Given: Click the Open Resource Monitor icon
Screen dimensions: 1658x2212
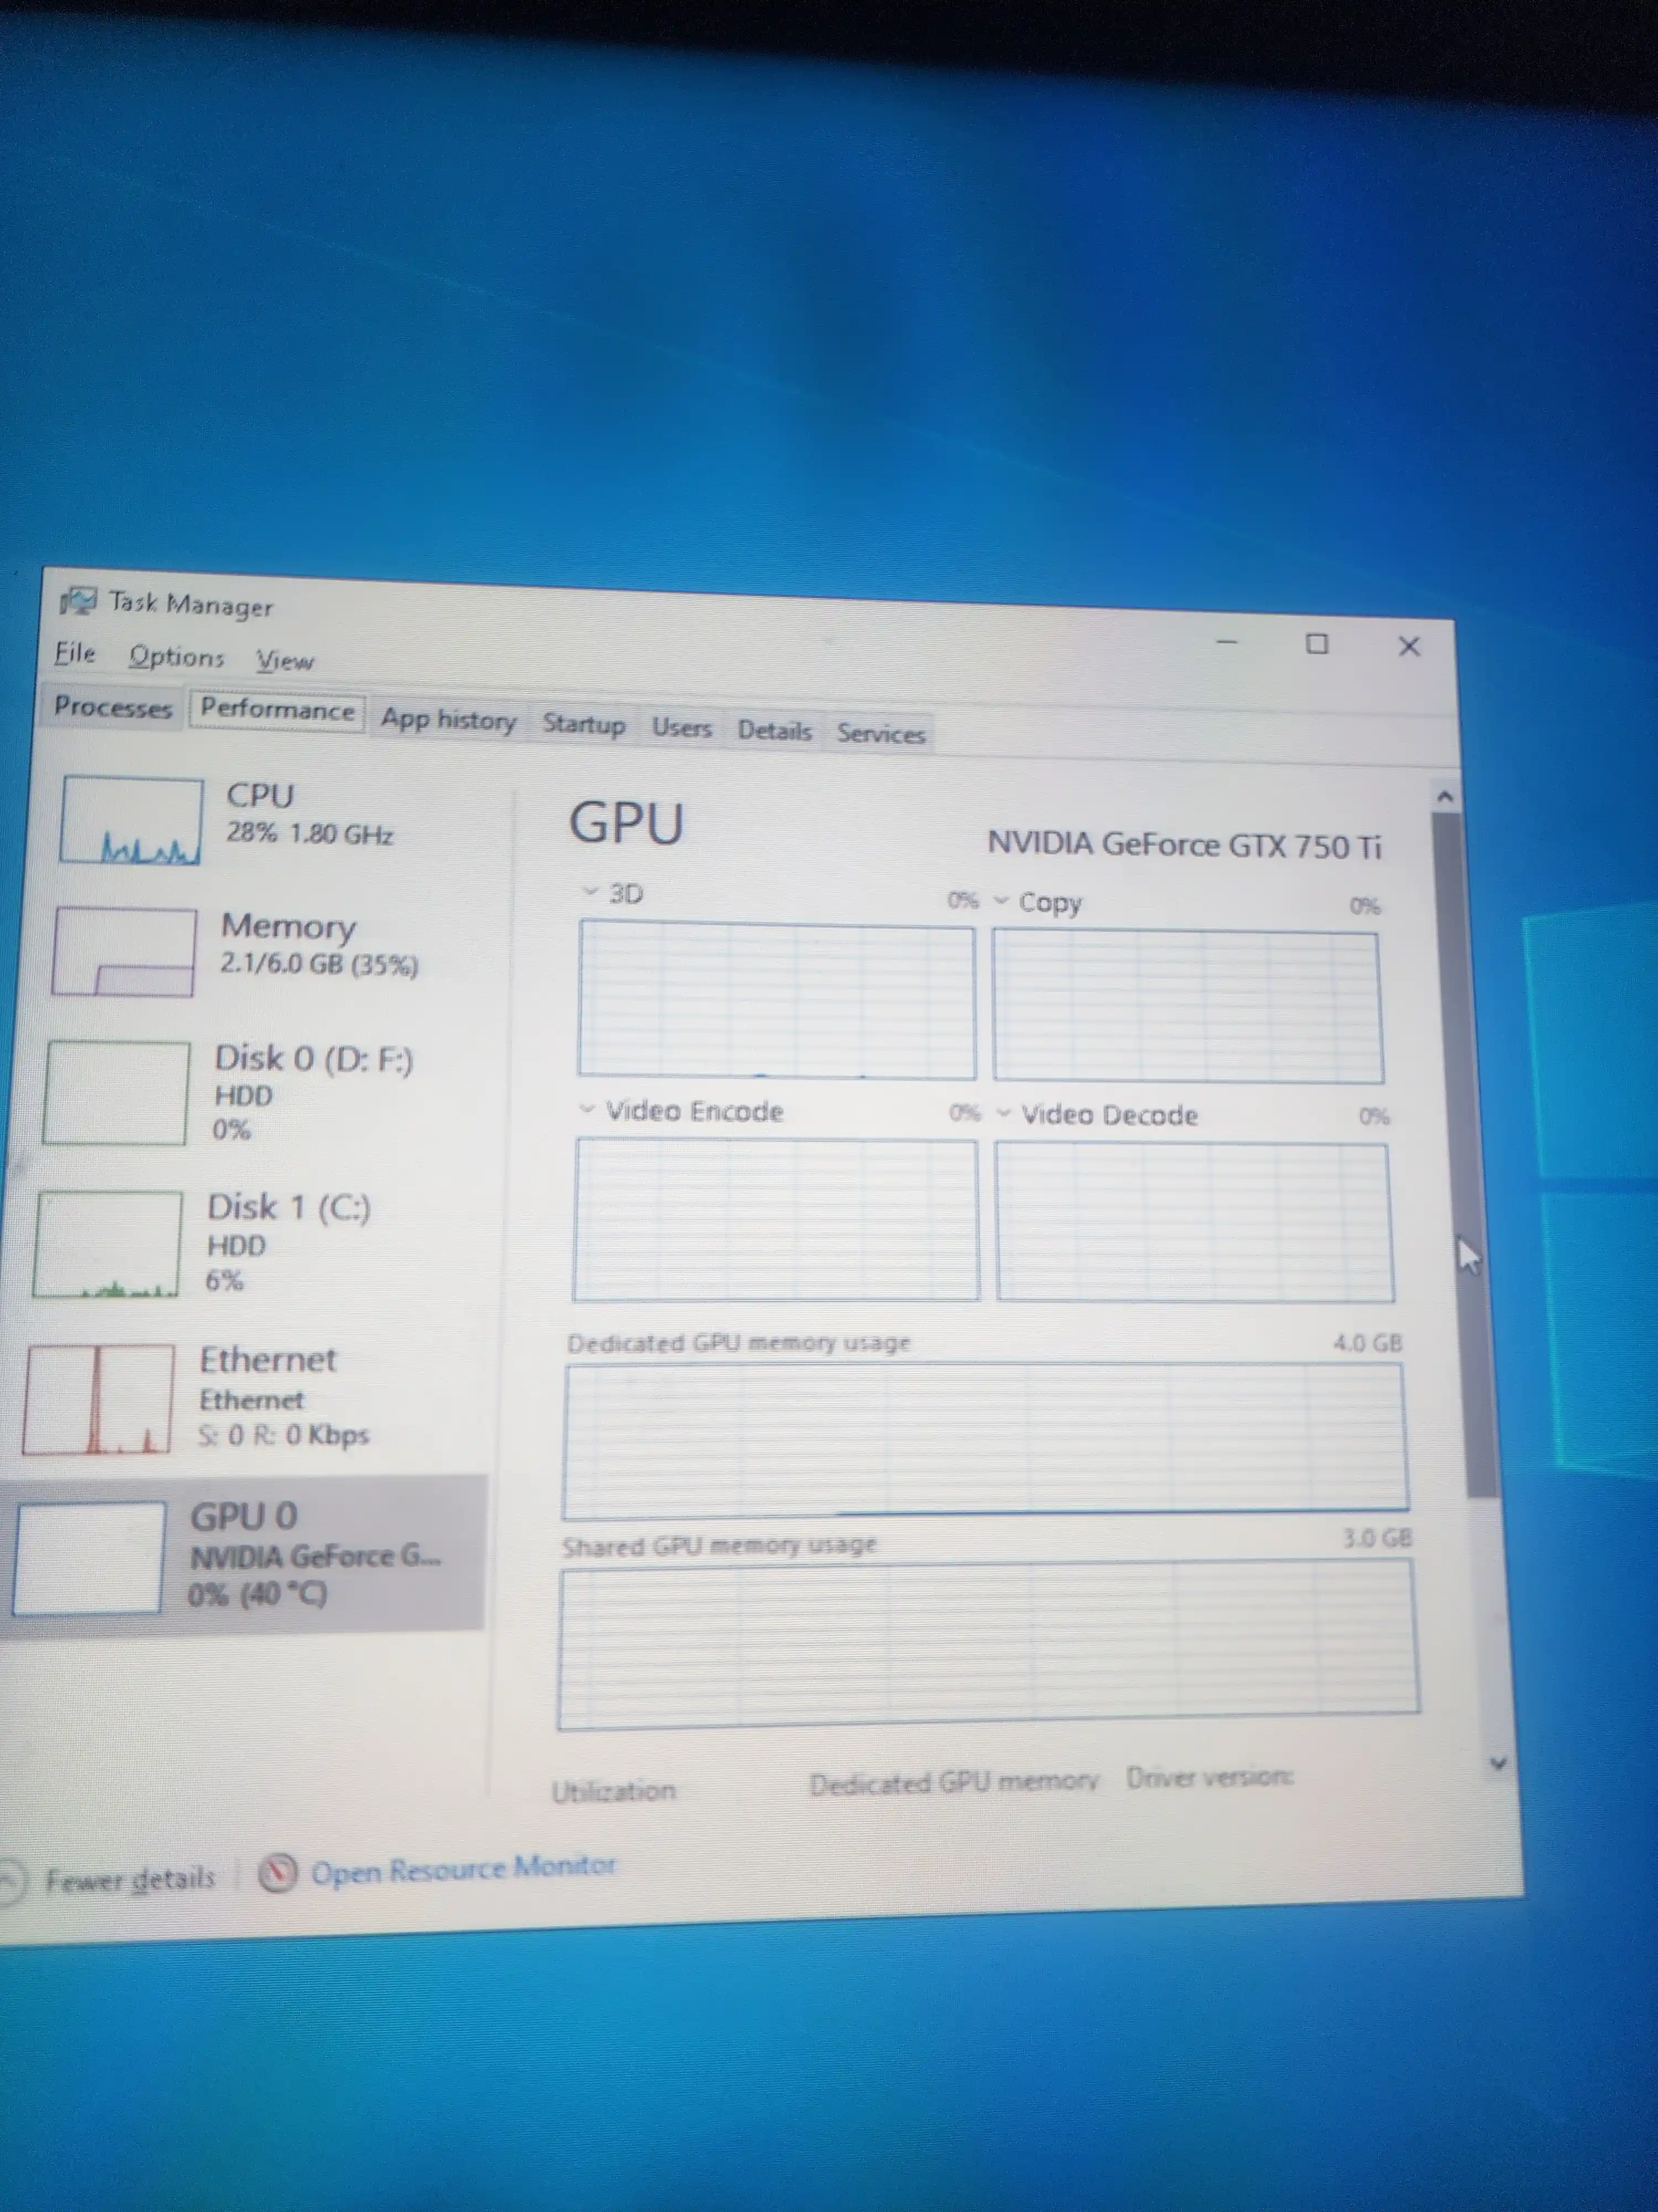Looking at the screenshot, I should click(x=277, y=1872).
